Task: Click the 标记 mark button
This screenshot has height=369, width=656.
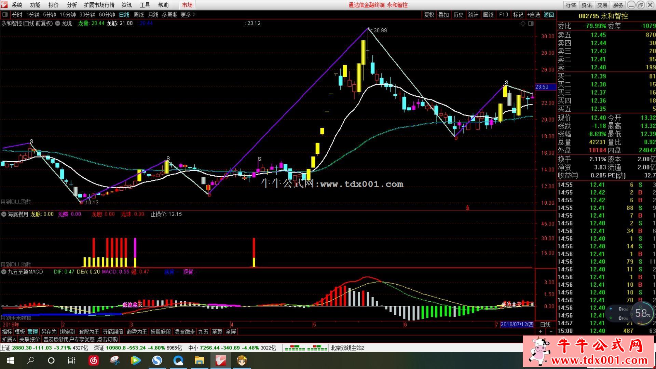Action: pos(518,15)
